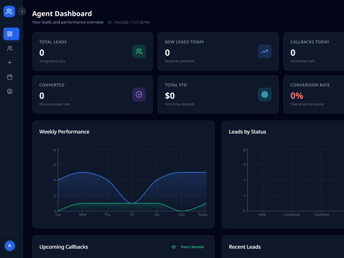Click the 0% conversion rate value
Screen dimensions: 344x258
pos(297,96)
